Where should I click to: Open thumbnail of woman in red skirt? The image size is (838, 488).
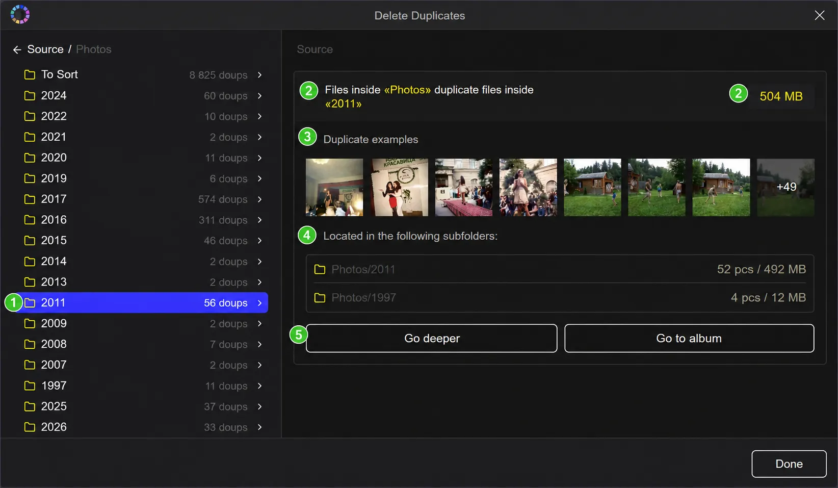coord(399,187)
